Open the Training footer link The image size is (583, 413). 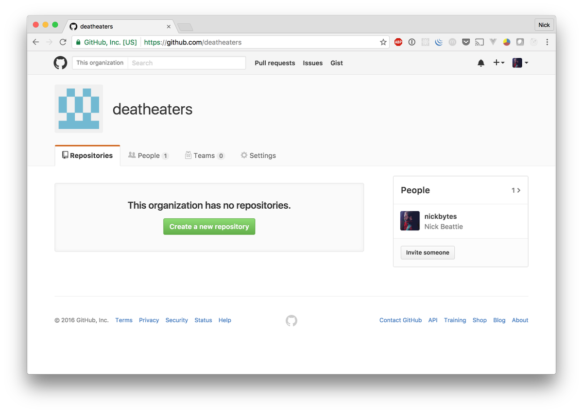coord(455,320)
